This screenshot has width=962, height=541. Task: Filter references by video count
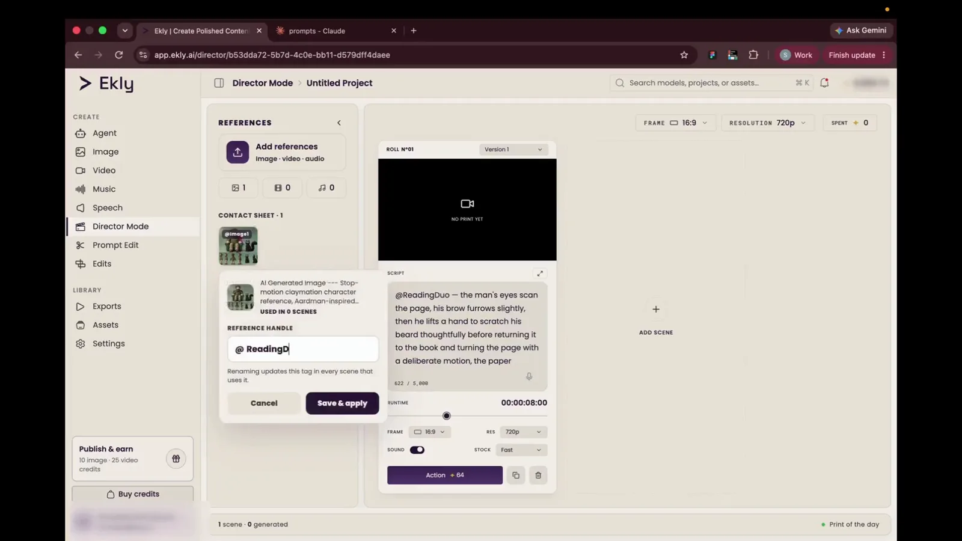282,188
